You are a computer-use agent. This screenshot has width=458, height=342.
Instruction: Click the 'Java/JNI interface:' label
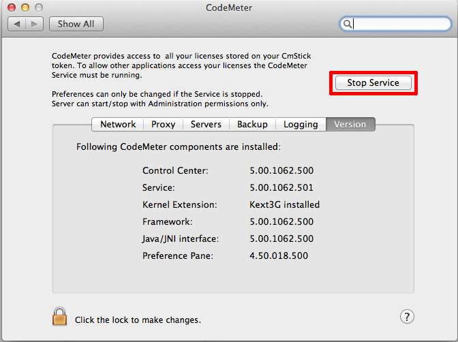click(x=181, y=239)
